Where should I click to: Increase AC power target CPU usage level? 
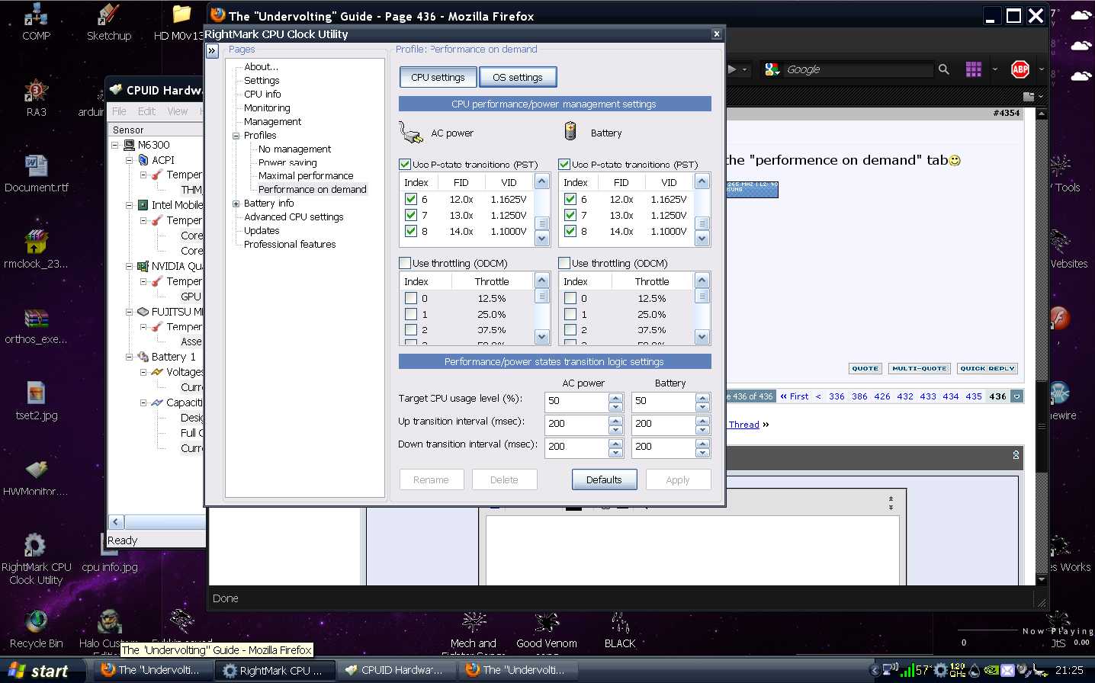point(615,397)
